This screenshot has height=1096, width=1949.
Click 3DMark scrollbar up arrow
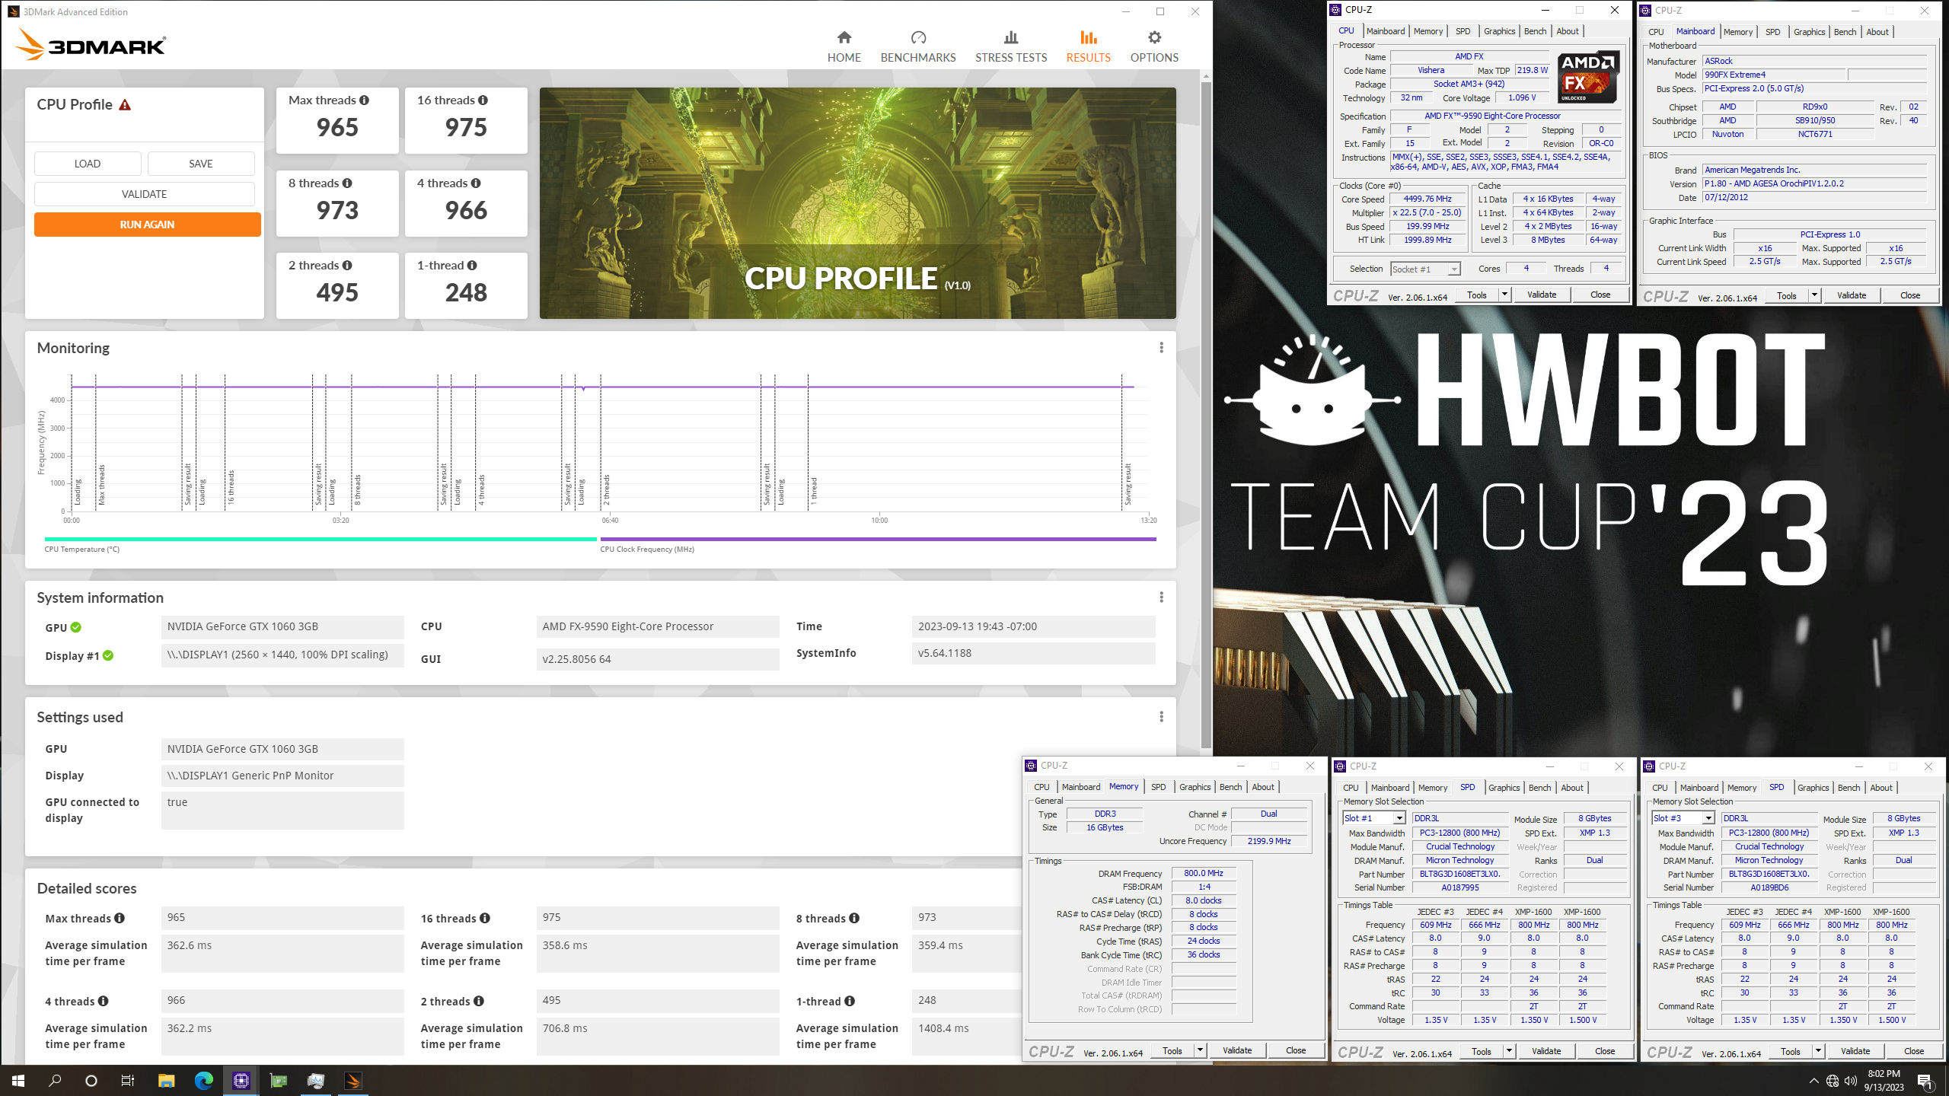1206,76
